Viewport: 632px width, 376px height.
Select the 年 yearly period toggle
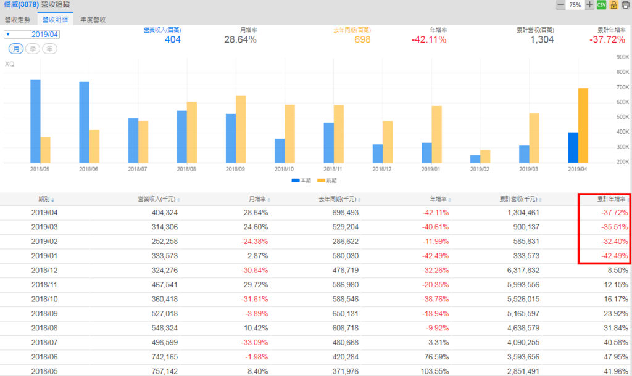49,49
